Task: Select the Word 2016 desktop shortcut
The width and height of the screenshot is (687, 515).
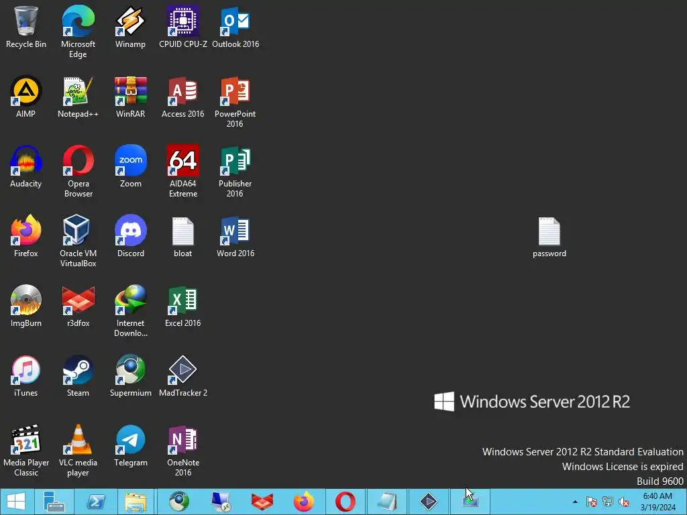Action: coord(235,236)
